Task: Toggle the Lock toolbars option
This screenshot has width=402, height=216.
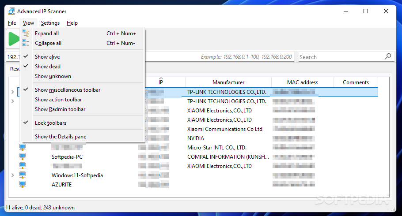Action: [82, 123]
